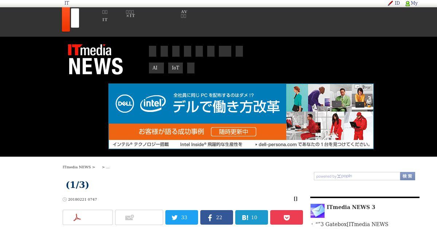The height and width of the screenshot is (229, 437).
Task: Click the (1/3) article page title
Action: (77, 185)
